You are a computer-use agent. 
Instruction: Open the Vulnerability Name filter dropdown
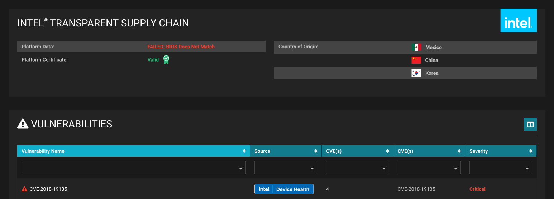[133, 168]
